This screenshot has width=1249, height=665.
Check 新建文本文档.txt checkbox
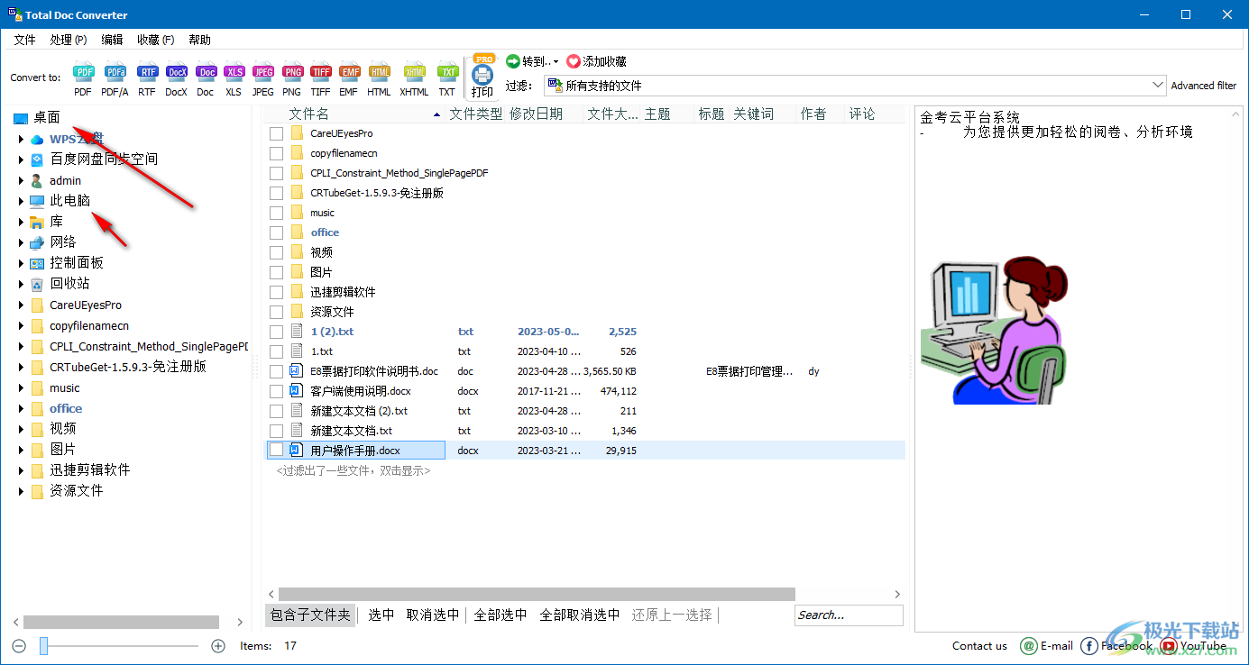point(277,431)
